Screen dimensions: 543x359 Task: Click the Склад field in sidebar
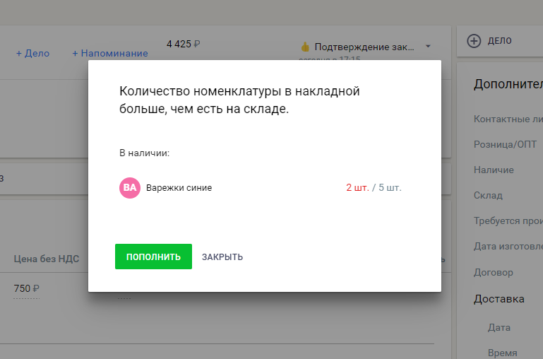point(487,196)
